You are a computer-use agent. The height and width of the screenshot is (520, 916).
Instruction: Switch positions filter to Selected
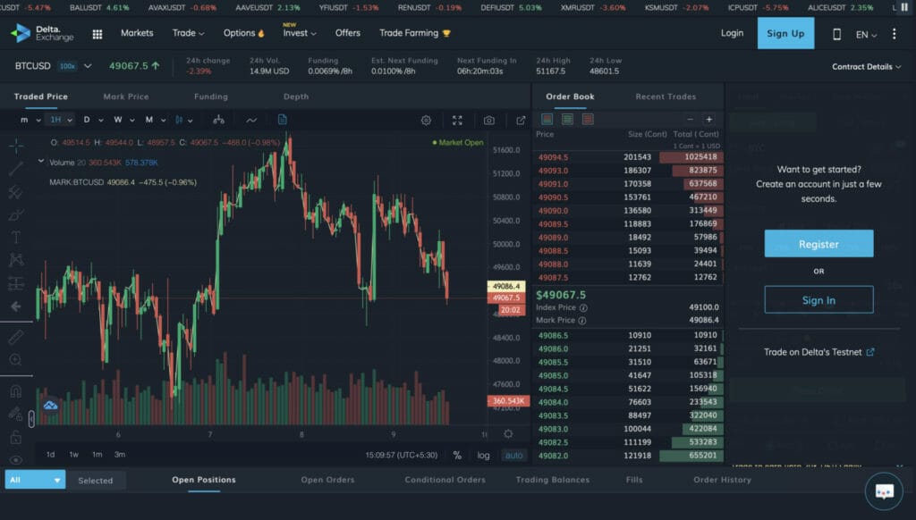[x=96, y=481]
